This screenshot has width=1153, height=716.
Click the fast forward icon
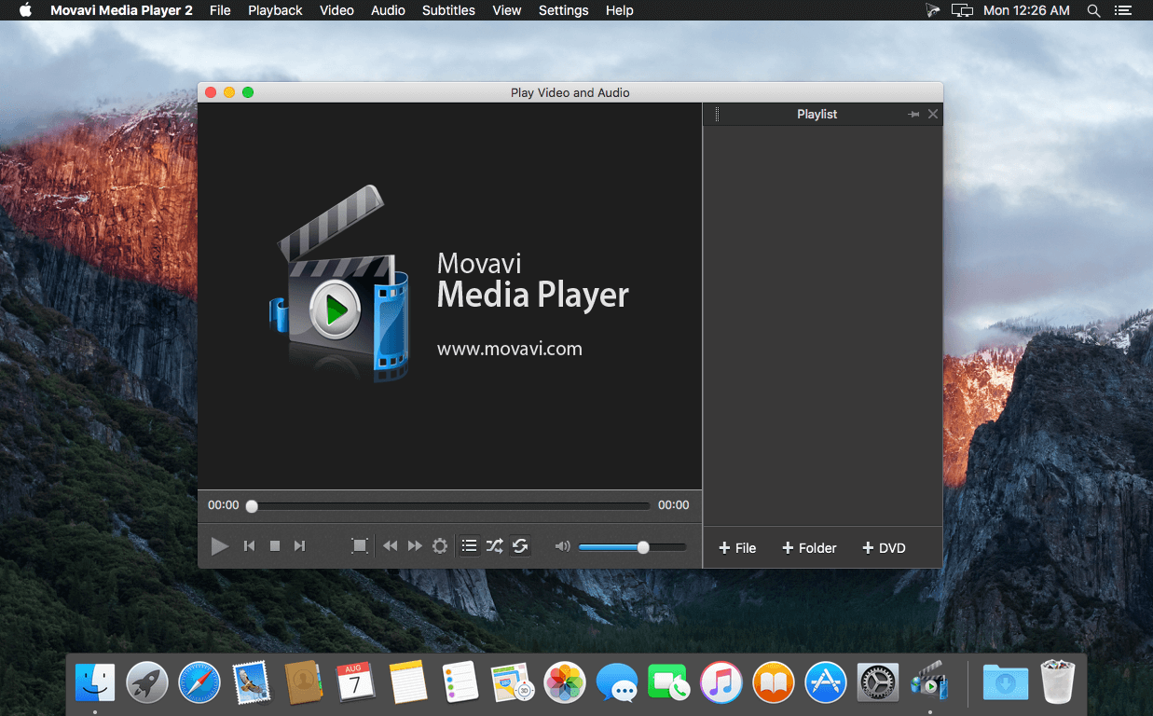[415, 546]
